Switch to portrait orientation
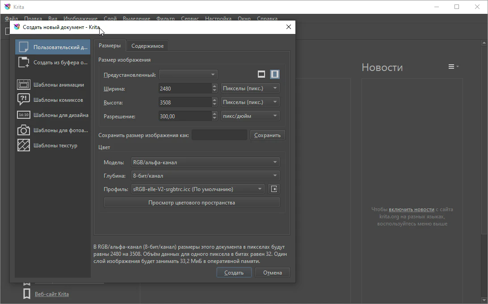Image resolution: width=488 pixels, height=304 pixels. [275, 74]
